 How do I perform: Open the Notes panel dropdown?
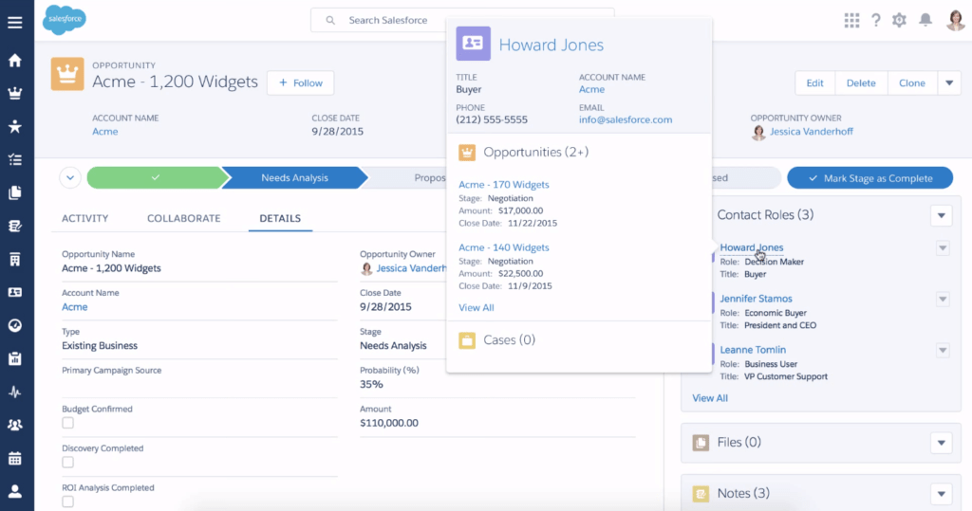pos(941,494)
